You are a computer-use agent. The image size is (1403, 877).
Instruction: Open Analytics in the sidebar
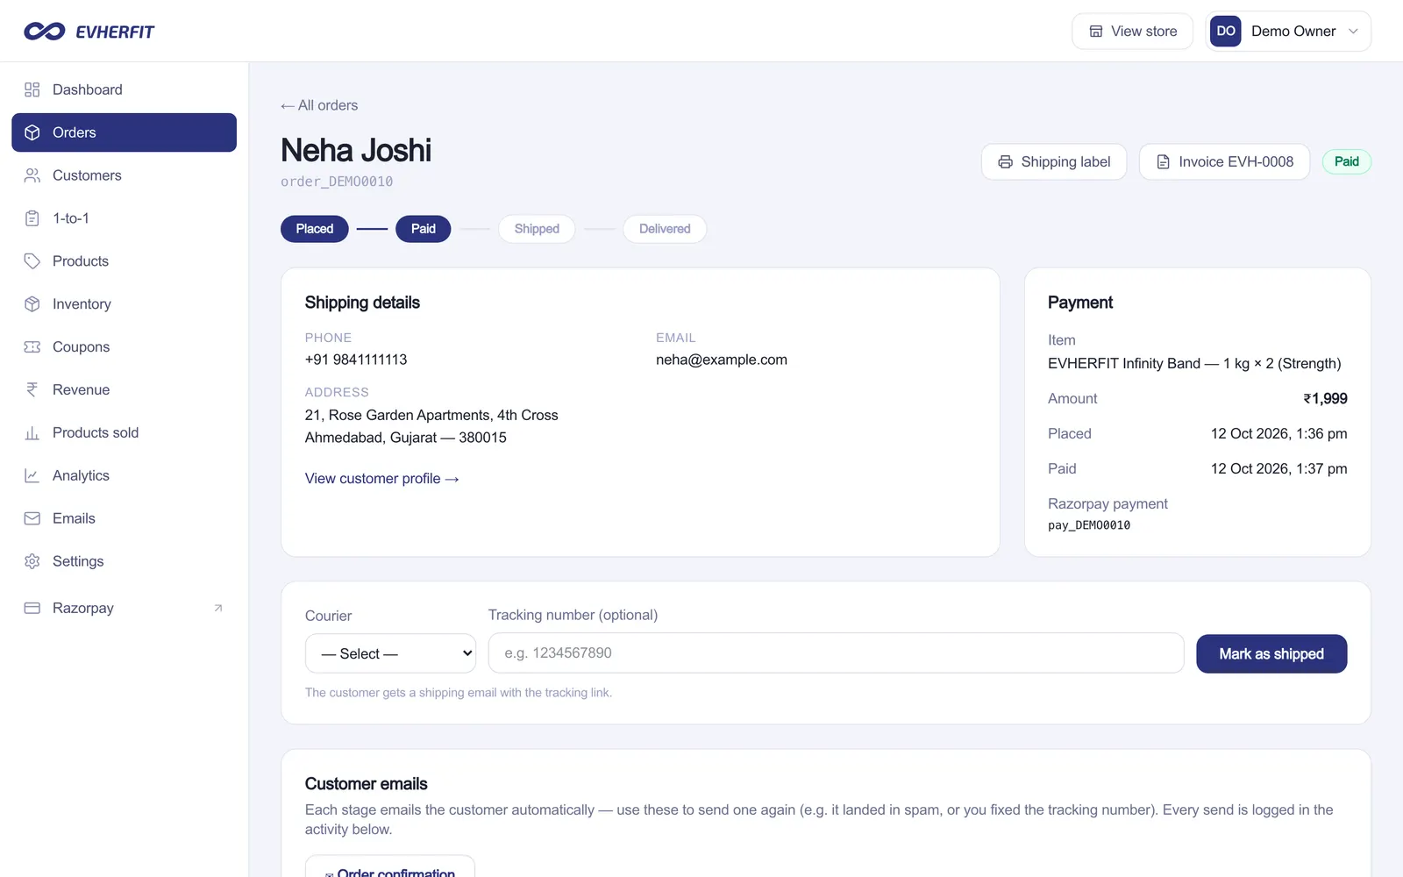[x=124, y=475]
